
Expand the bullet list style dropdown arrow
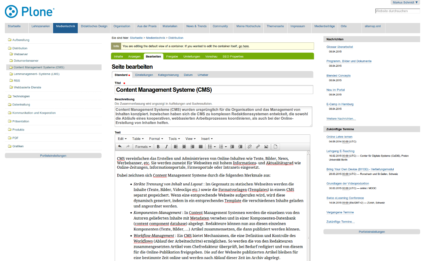tap(215, 147)
